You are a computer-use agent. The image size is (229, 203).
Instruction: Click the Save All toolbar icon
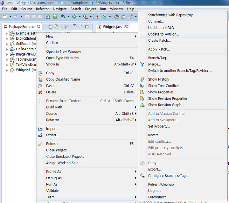click(x=34, y=17)
